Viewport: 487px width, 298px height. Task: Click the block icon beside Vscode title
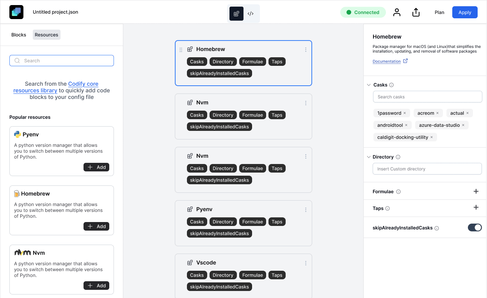tap(190, 263)
